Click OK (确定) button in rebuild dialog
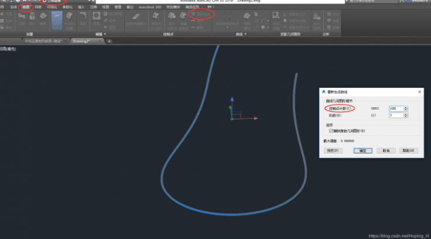The height and width of the screenshot is (239, 431). tap(363, 151)
